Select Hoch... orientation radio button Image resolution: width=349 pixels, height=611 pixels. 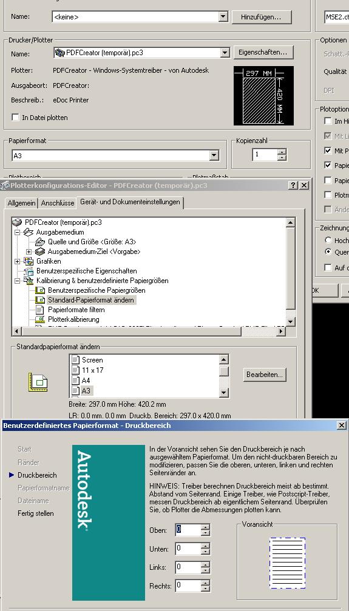tap(328, 240)
